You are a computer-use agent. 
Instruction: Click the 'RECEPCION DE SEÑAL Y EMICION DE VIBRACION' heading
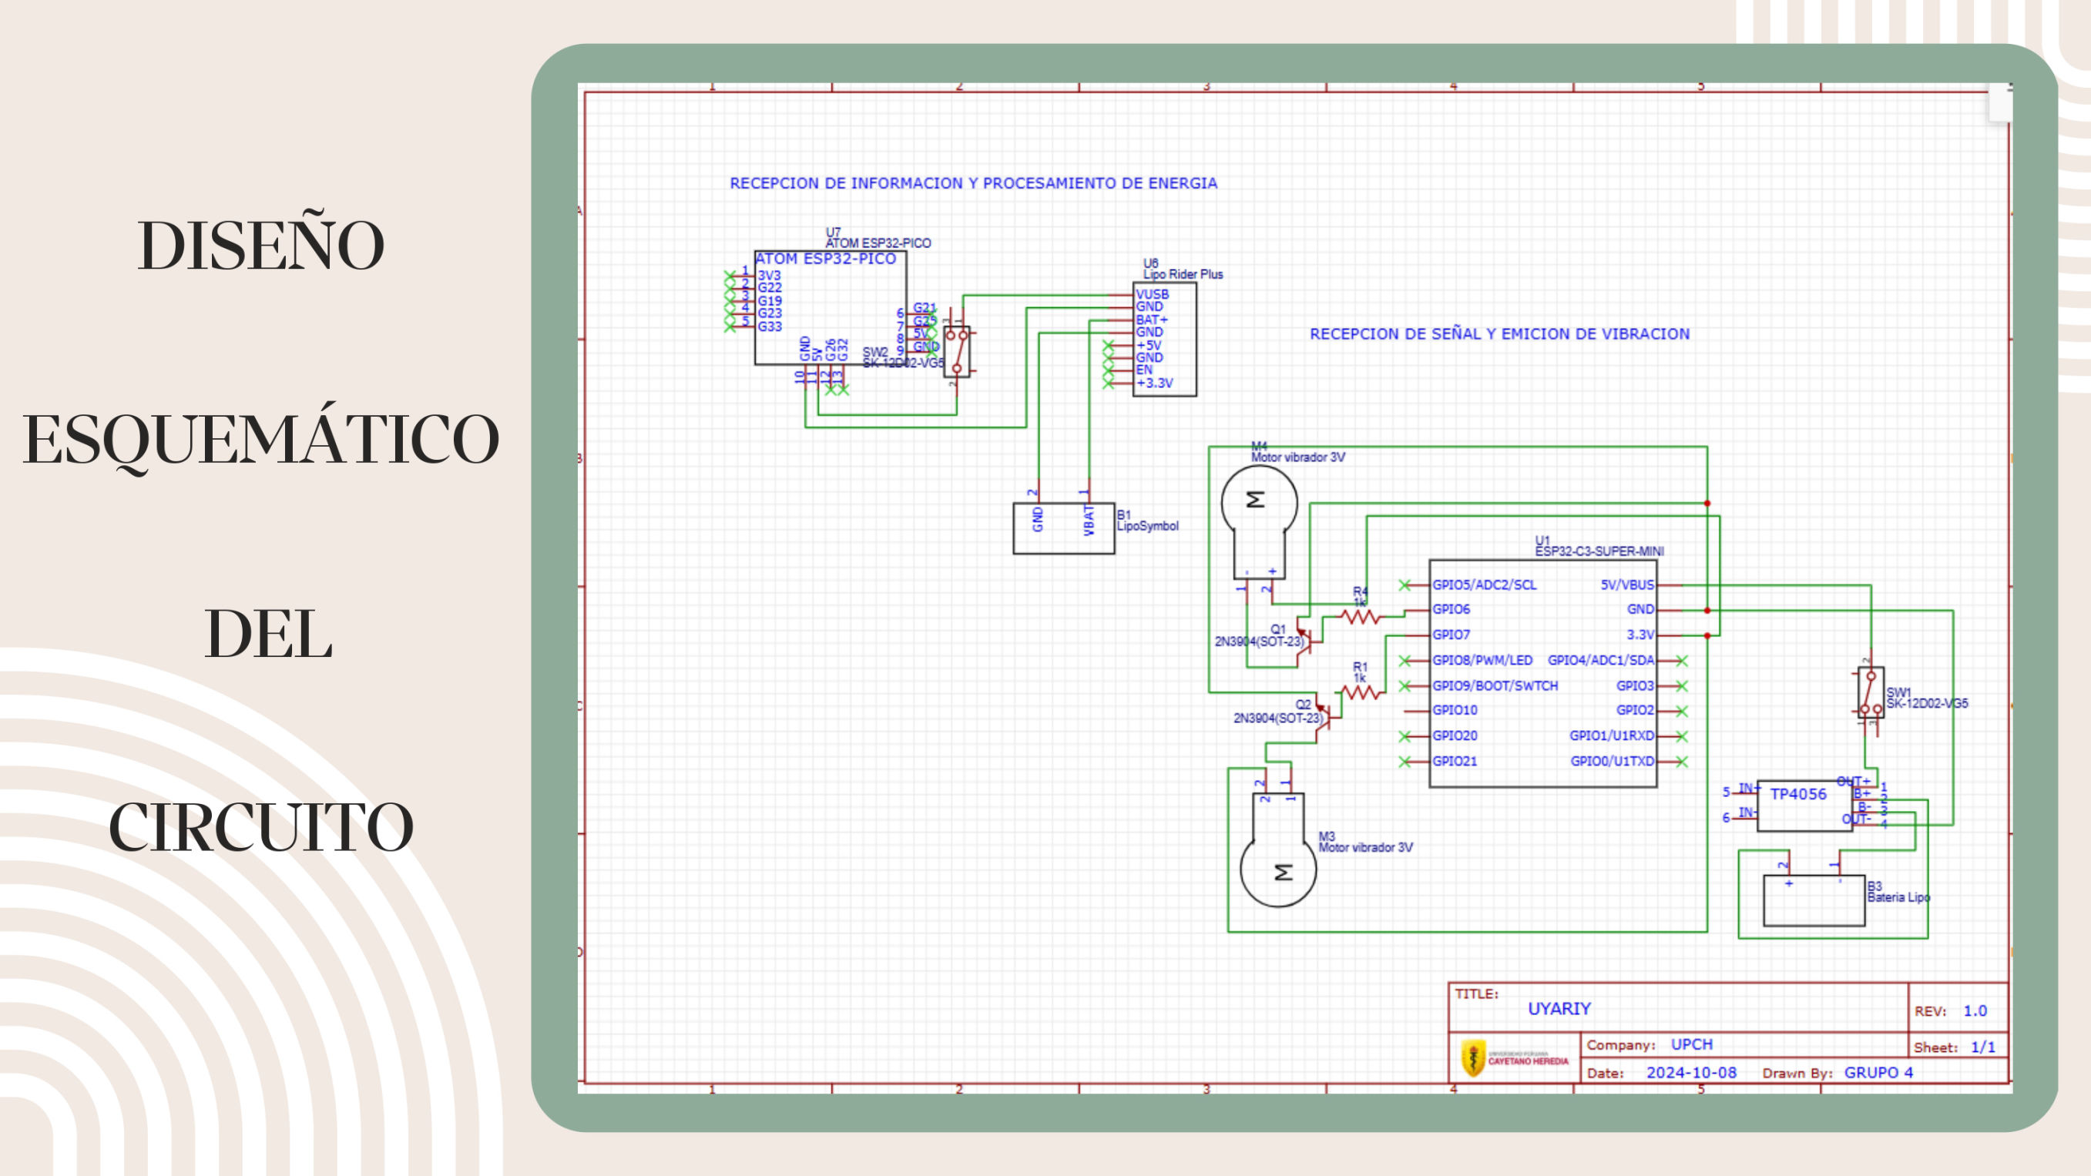1499,333
